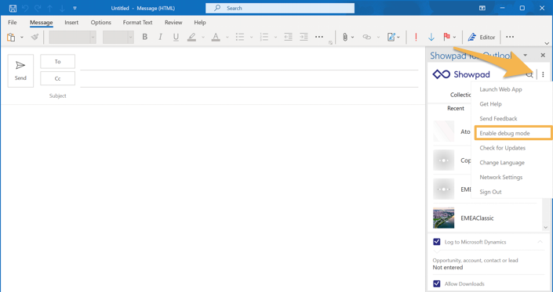Open more formatting options ellipsis
The image size is (553, 292).
point(318,37)
